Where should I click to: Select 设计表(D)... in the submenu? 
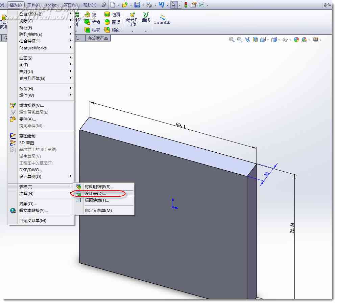point(103,194)
